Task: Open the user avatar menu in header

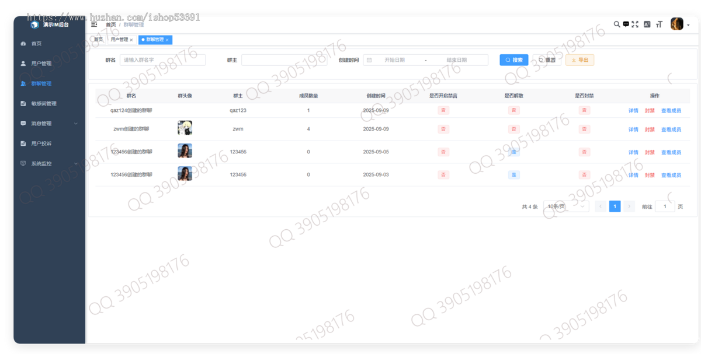Action: (677, 24)
